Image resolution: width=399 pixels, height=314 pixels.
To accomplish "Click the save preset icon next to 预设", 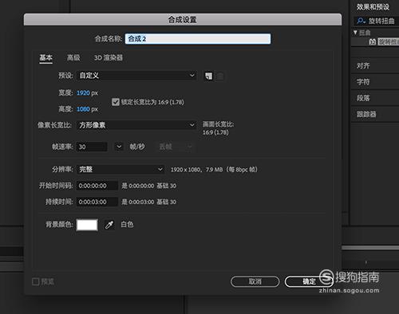I will (x=208, y=77).
